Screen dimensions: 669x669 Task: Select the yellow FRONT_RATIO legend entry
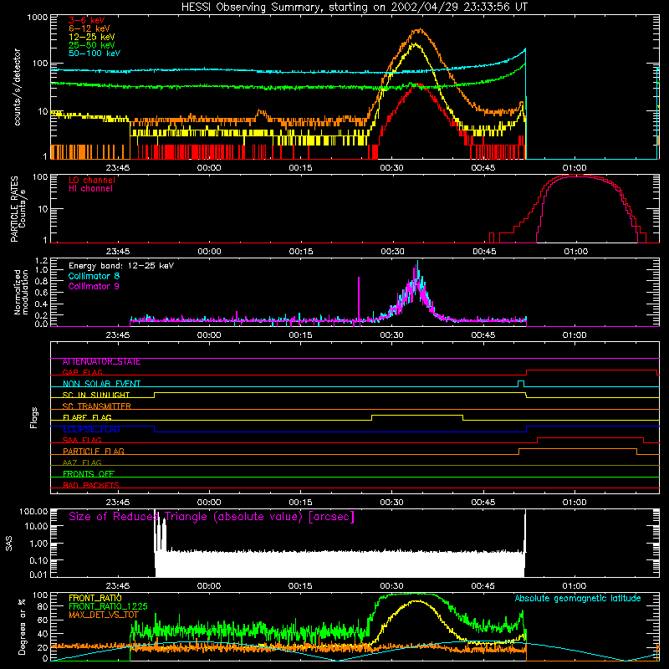coord(95,598)
